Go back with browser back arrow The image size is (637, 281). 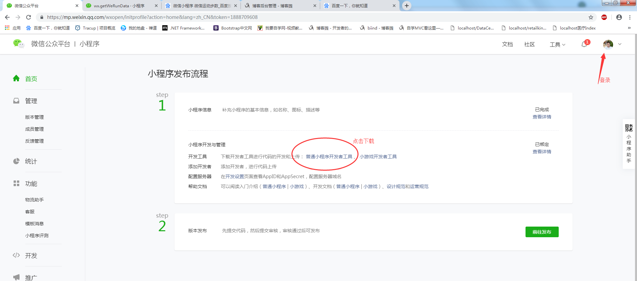coord(7,17)
